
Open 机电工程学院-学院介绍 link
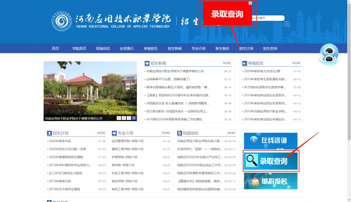tap(128, 173)
